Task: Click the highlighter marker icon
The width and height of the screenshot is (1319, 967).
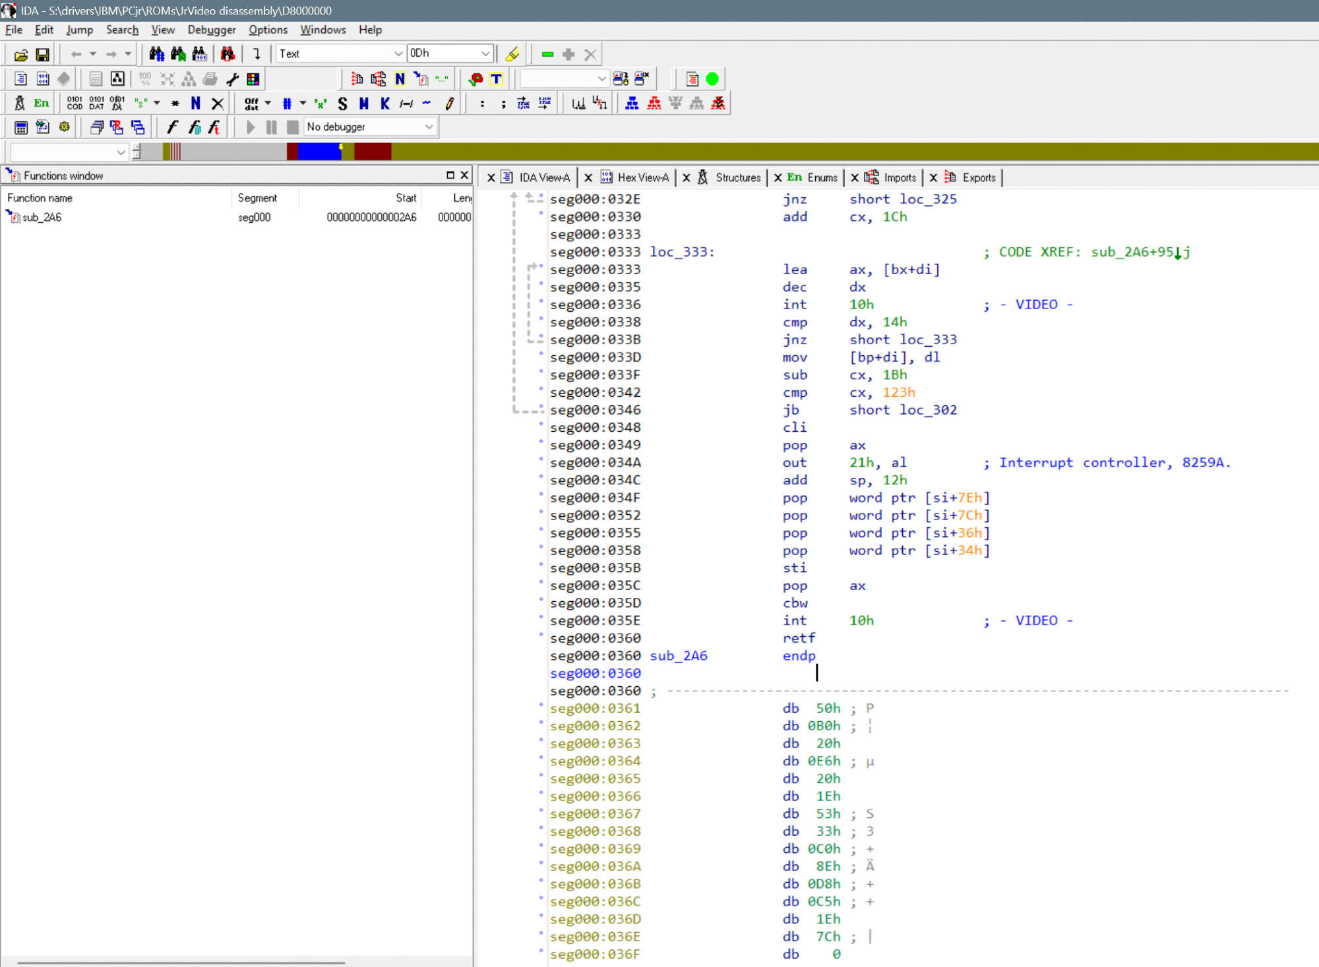Action: [512, 54]
